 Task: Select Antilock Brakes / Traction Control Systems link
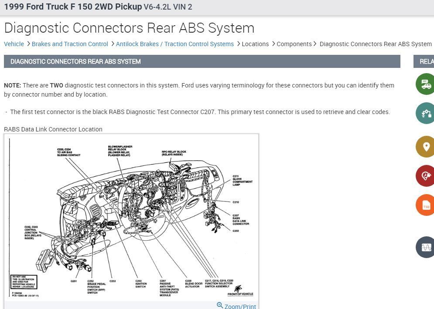click(x=174, y=44)
